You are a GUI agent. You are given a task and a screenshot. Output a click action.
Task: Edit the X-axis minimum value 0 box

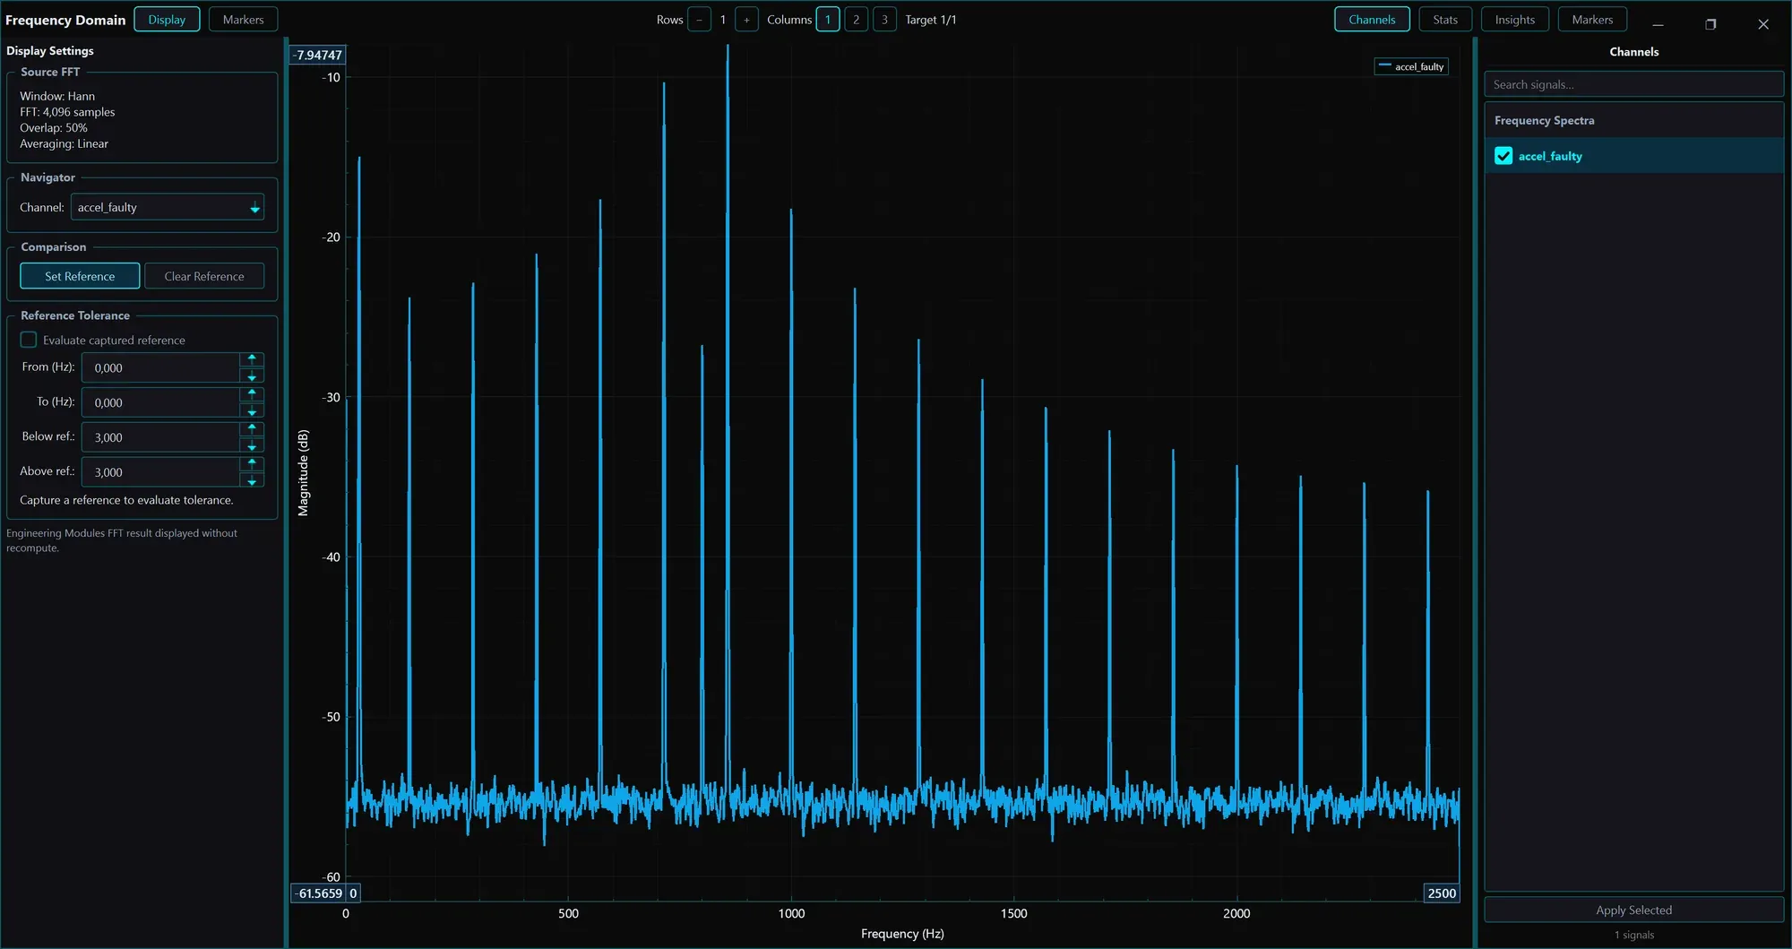click(x=353, y=893)
